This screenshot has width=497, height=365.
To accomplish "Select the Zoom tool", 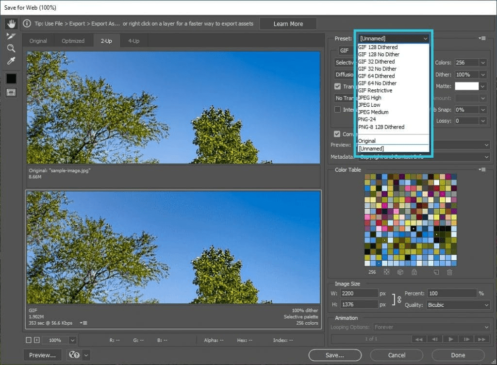I will (11, 48).
